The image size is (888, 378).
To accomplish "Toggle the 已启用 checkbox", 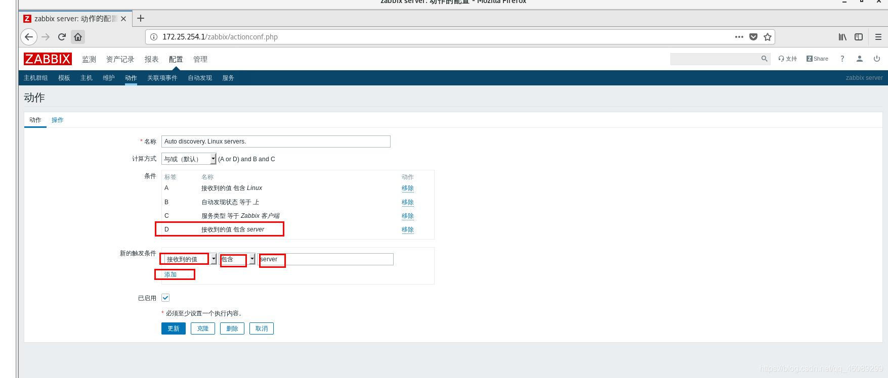I will (x=165, y=298).
